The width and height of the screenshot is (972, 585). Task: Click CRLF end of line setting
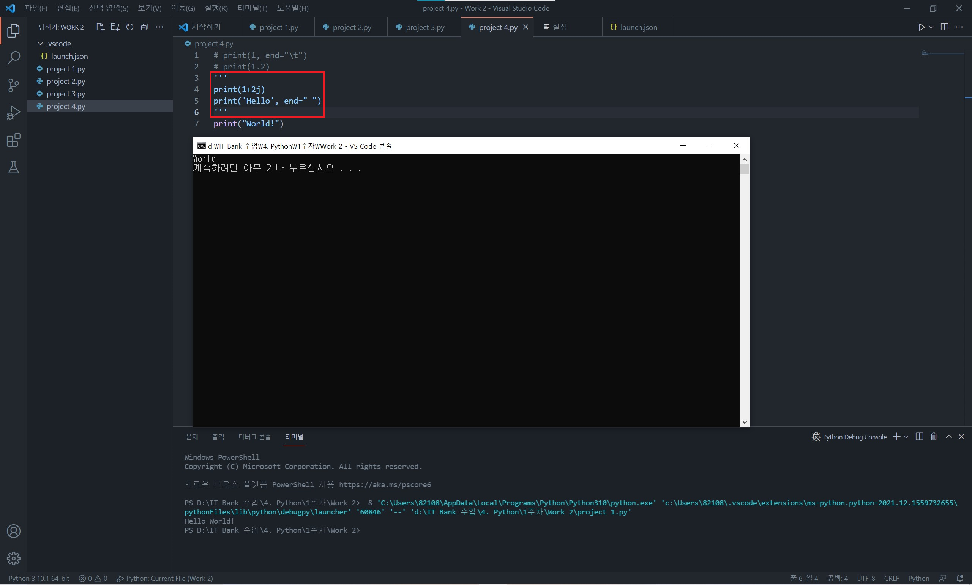pyautogui.click(x=891, y=578)
